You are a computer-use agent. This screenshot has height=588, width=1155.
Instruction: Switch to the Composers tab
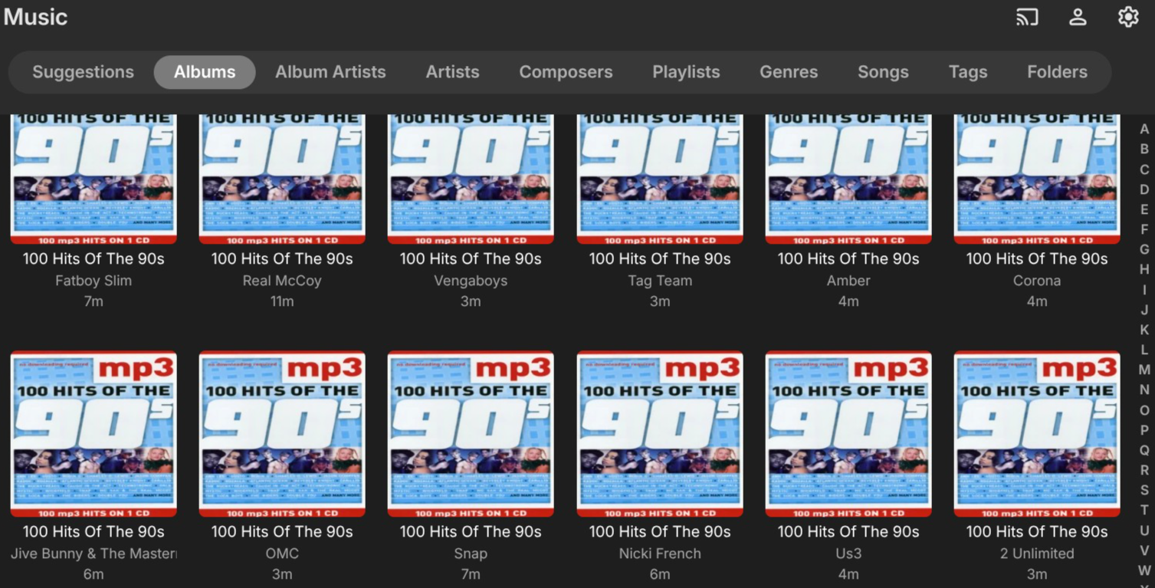click(566, 72)
